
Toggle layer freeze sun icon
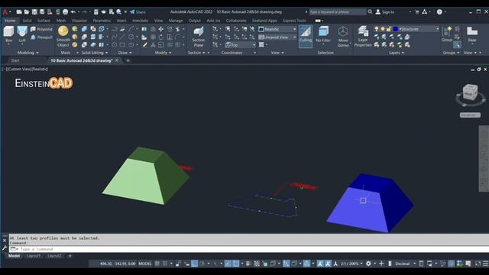pyautogui.click(x=383, y=29)
